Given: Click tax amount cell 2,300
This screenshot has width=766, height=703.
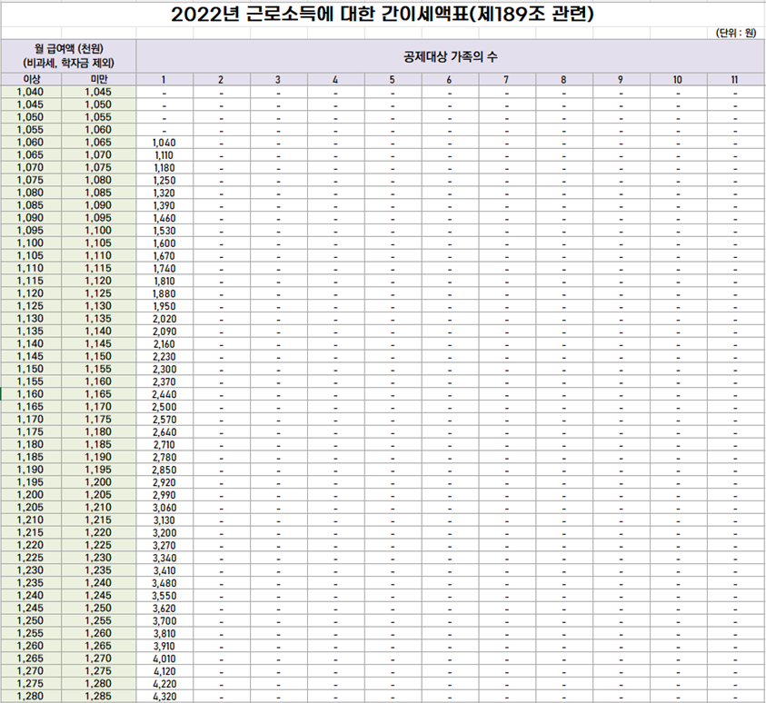Looking at the screenshot, I should pyautogui.click(x=164, y=370).
